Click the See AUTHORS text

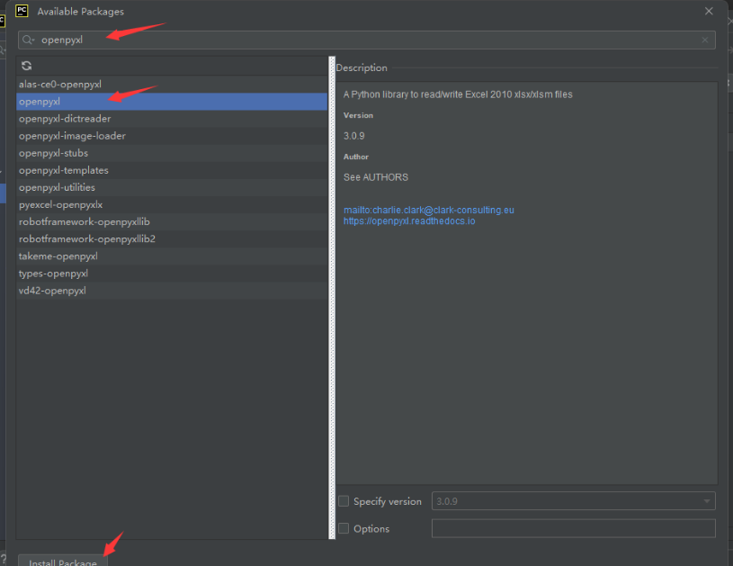tap(376, 177)
